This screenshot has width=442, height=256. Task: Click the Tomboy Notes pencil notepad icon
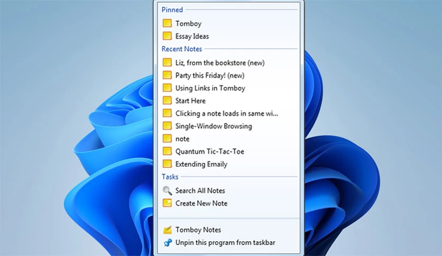pos(168,230)
